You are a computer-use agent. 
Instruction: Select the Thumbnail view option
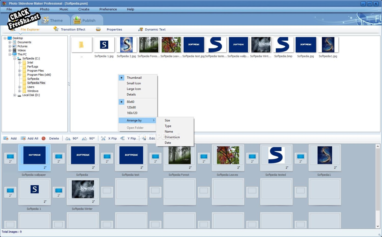point(134,78)
